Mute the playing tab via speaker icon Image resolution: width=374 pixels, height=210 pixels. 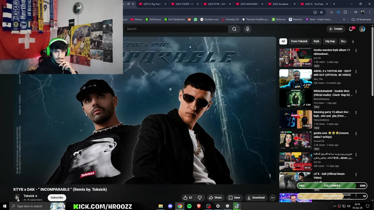(x=128, y=4)
